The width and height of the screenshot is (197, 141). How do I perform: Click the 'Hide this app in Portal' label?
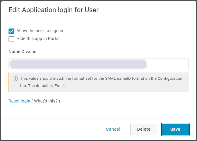pyautogui.click(x=38, y=39)
